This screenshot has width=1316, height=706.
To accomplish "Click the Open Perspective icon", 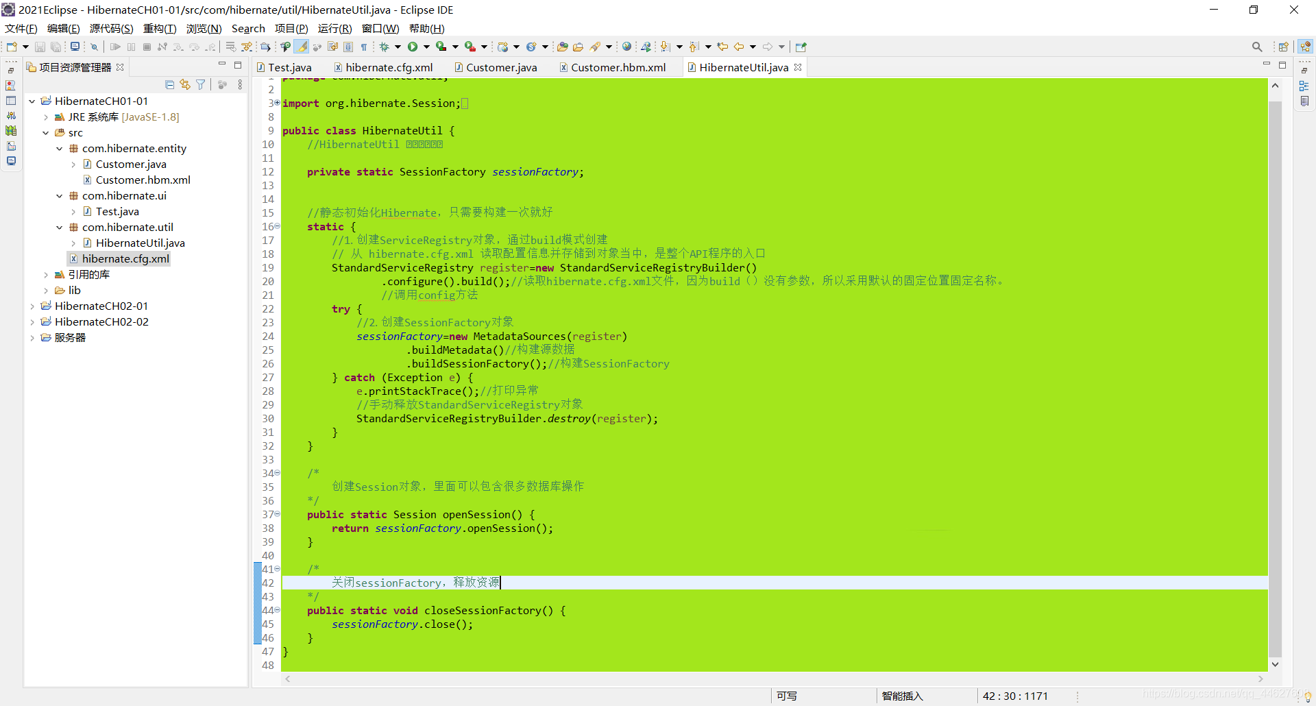I will 1284,47.
